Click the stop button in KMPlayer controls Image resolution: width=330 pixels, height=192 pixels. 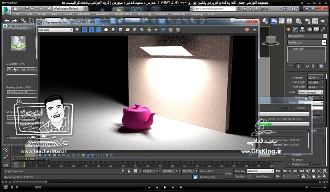click(181, 187)
